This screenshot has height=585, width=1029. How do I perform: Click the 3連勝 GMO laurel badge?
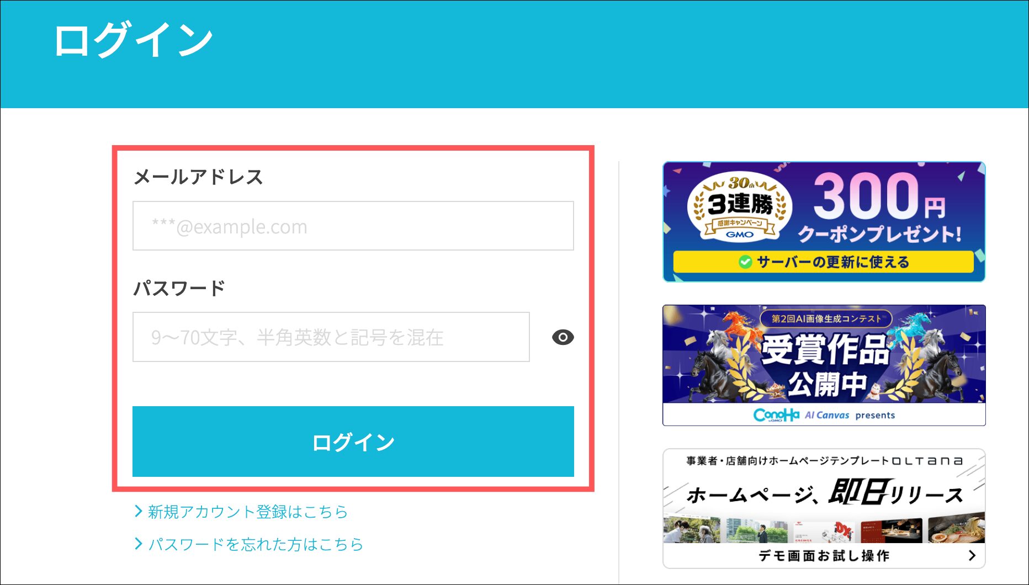click(x=740, y=208)
